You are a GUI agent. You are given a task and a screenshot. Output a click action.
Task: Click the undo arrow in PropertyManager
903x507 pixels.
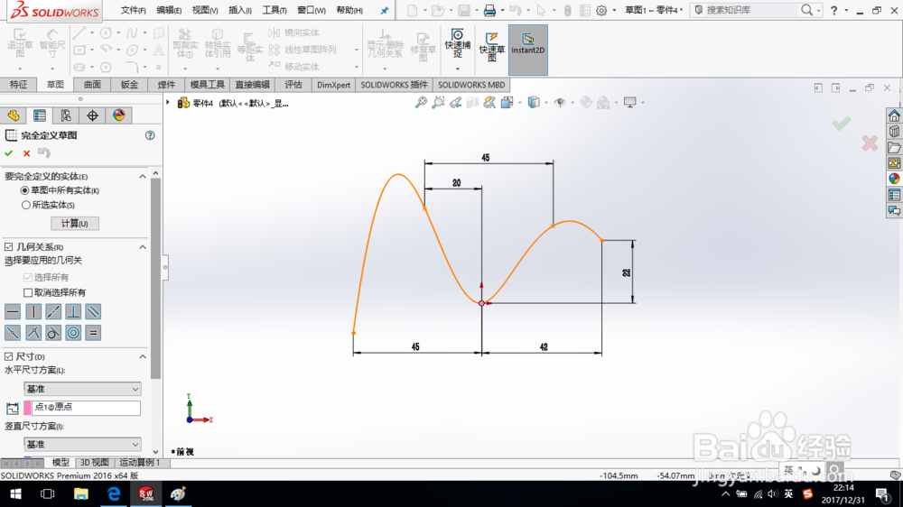(x=44, y=152)
